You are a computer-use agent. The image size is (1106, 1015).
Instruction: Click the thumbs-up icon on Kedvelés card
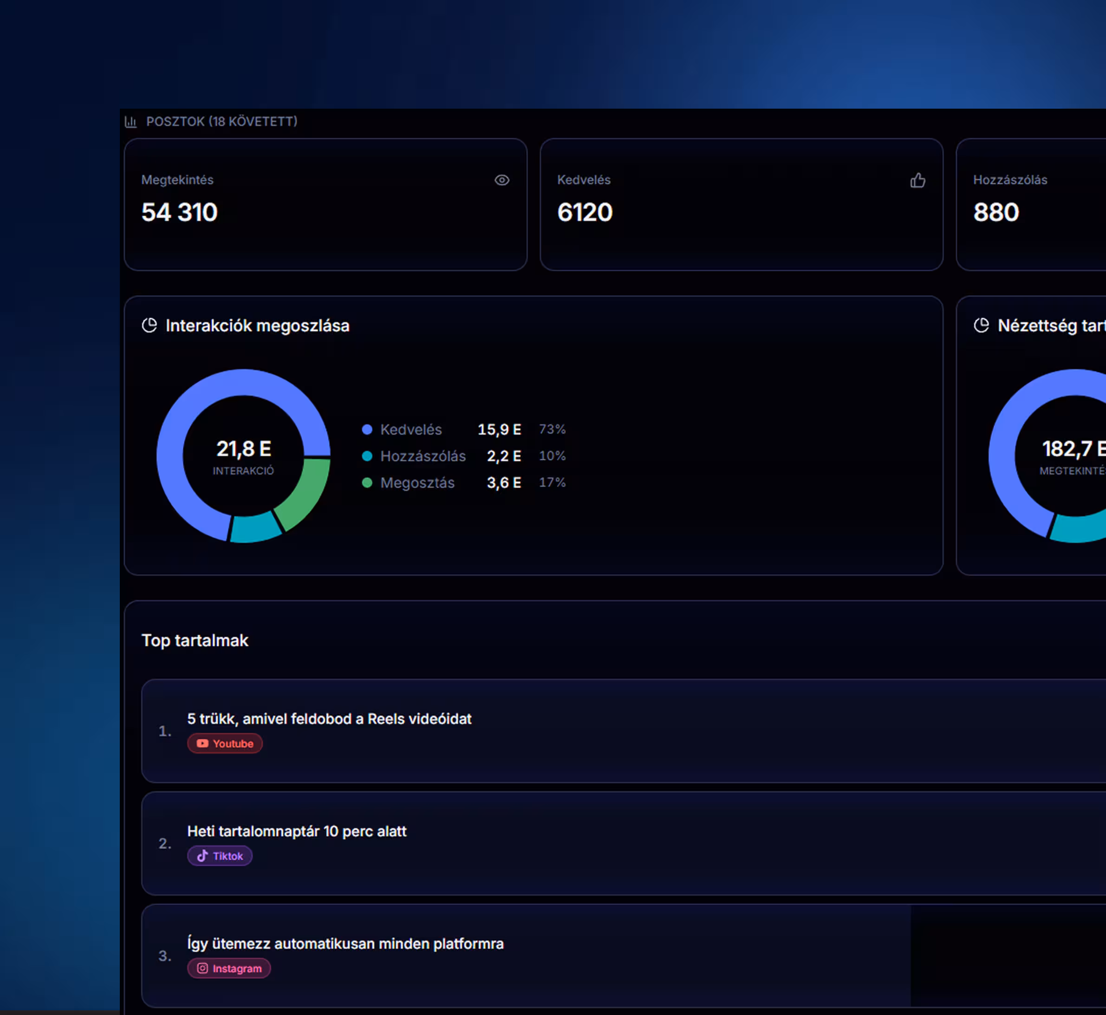point(917,180)
